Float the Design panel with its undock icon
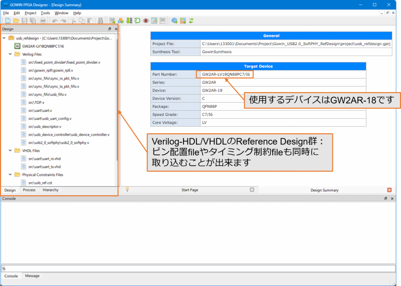 109,29
